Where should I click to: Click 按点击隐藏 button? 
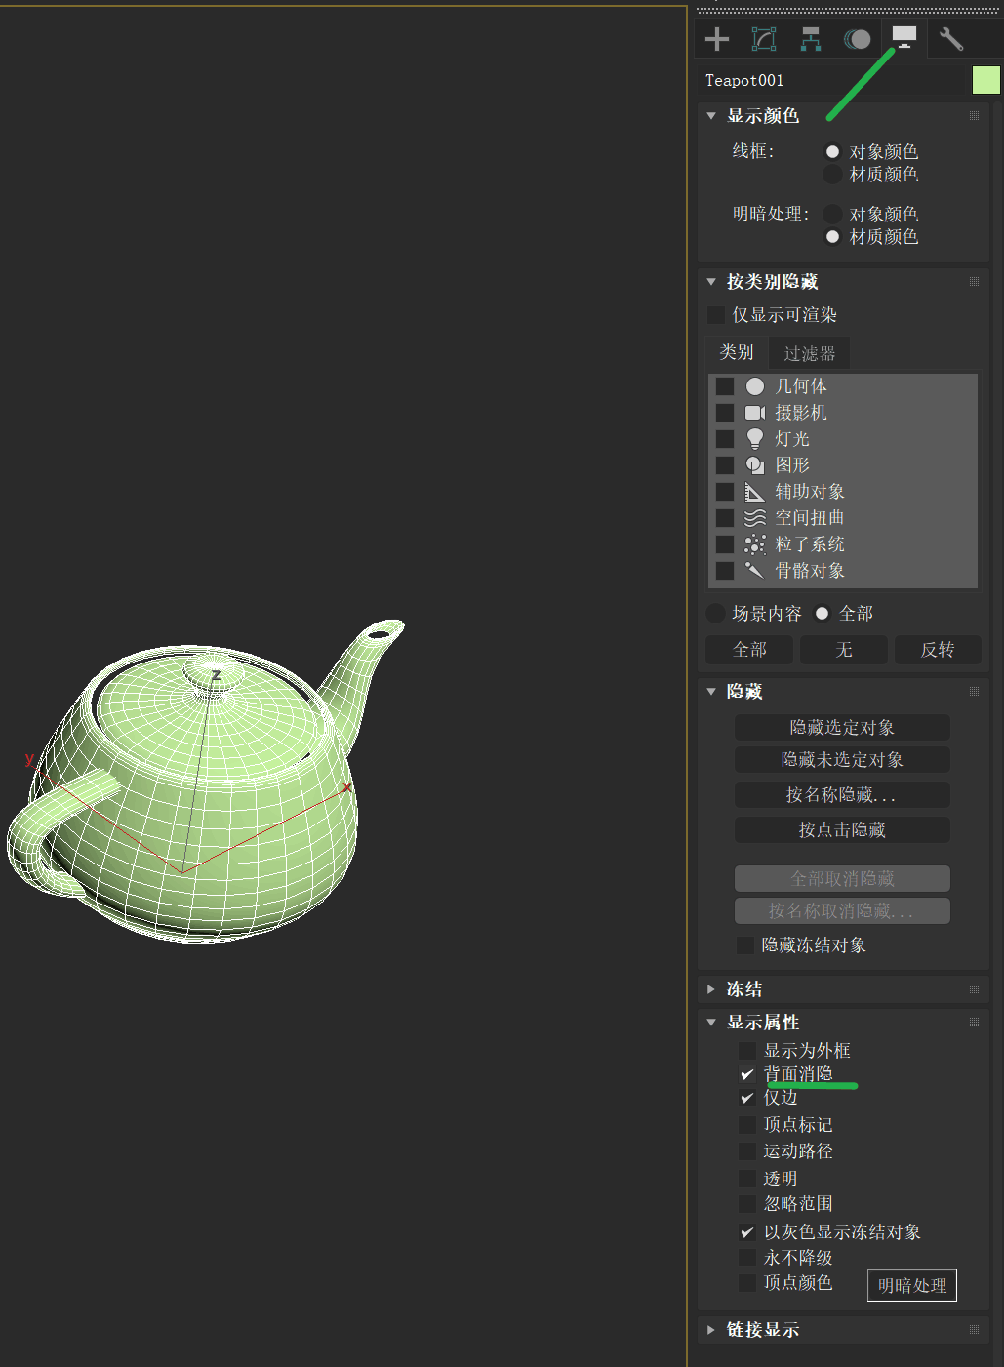coord(842,830)
